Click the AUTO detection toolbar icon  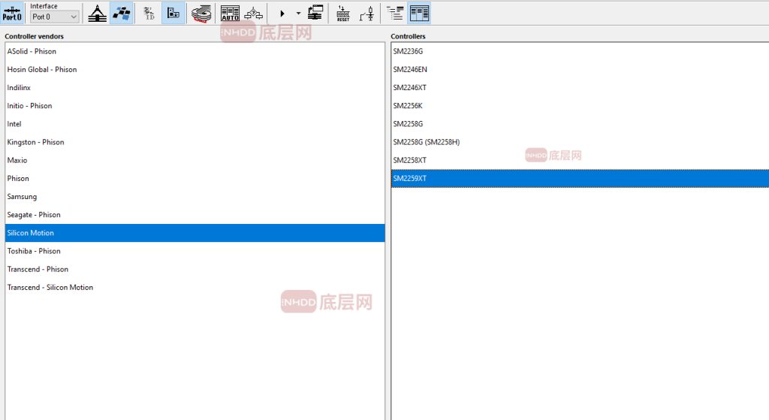point(230,13)
